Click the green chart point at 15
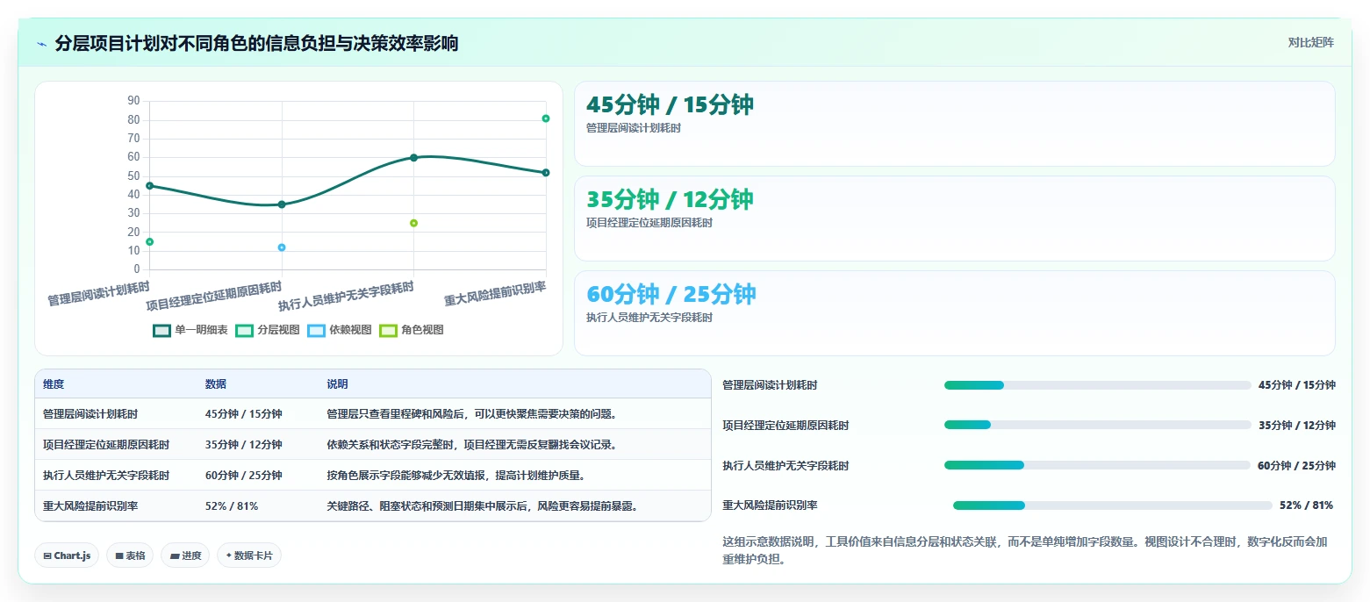This screenshot has width=1370, height=602. 149,241
